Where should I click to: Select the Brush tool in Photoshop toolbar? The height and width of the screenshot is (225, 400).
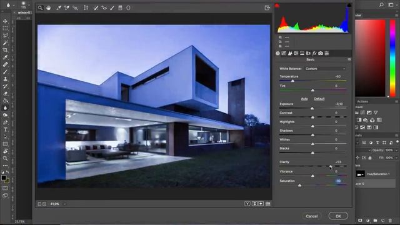tap(5, 72)
